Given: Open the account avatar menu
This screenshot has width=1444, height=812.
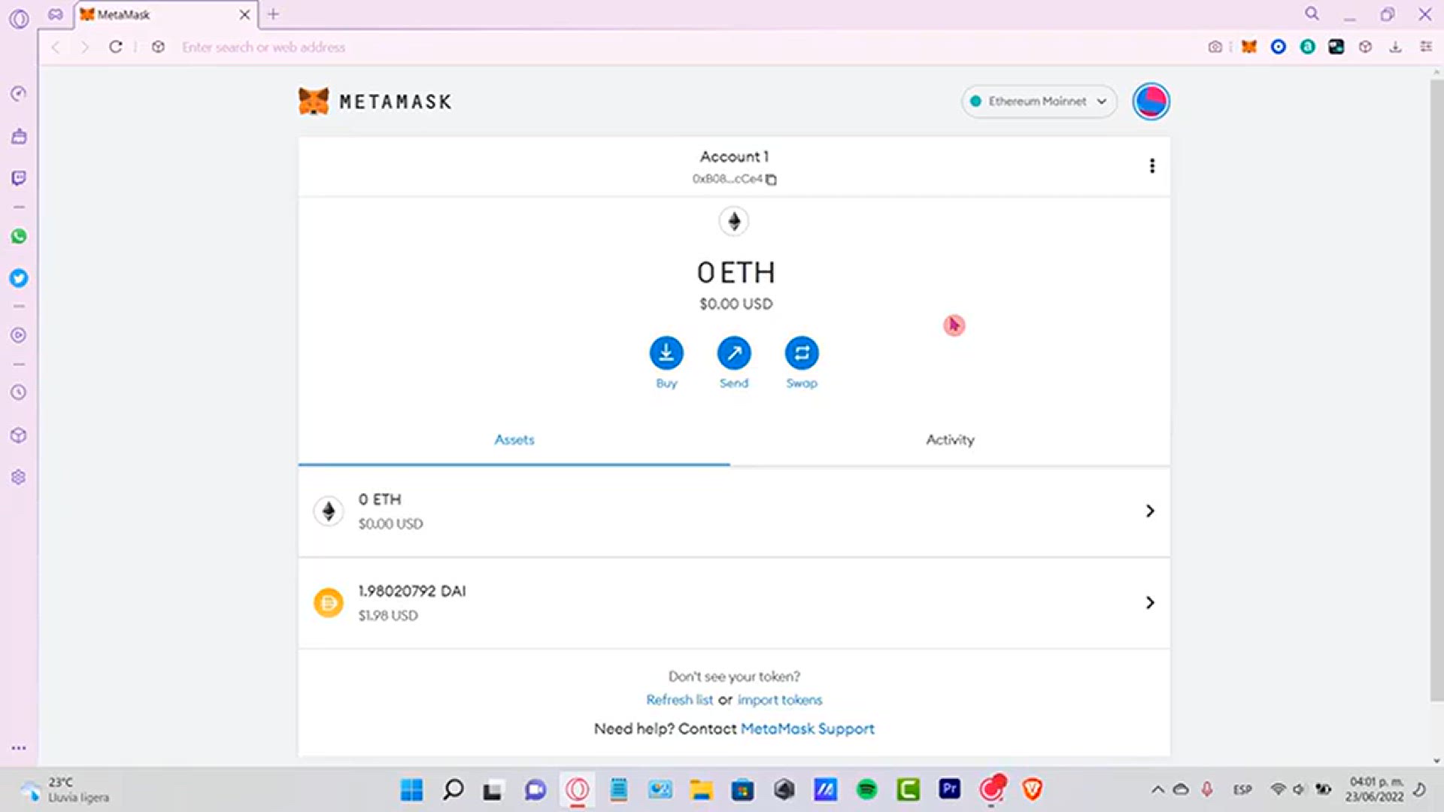Looking at the screenshot, I should 1151,101.
